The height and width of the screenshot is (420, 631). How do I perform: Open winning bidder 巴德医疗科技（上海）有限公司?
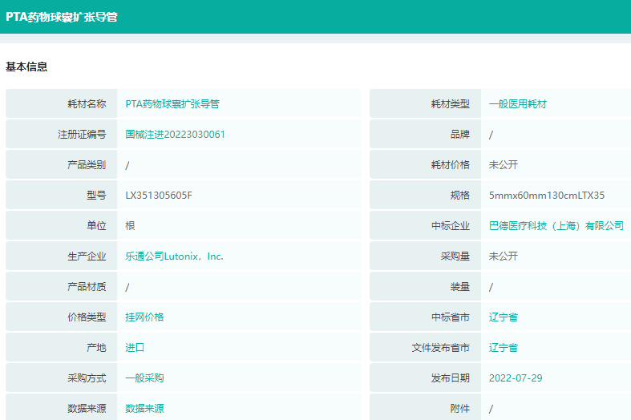click(x=556, y=226)
